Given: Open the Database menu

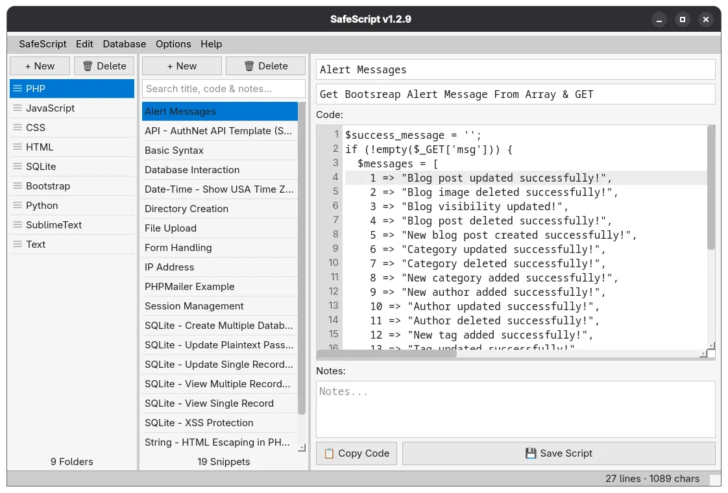Looking at the screenshot, I should (x=125, y=43).
